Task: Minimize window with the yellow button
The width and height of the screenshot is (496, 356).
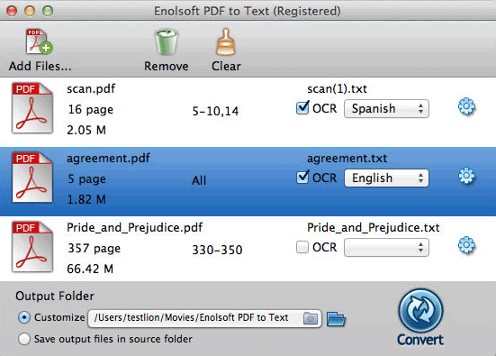Action: [x=30, y=11]
